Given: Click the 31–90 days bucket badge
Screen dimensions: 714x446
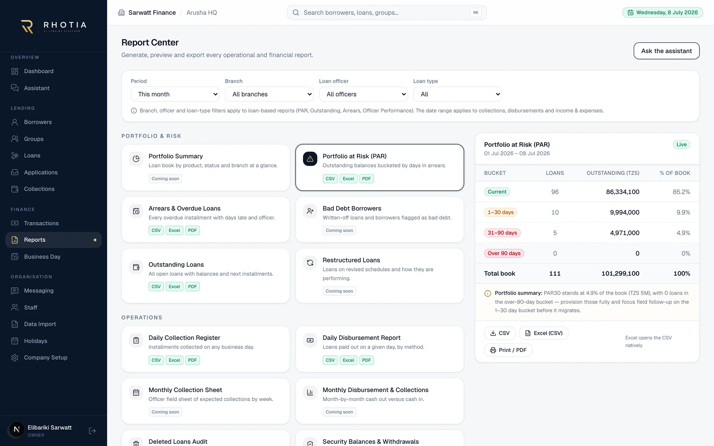Looking at the screenshot, I should tap(502, 233).
